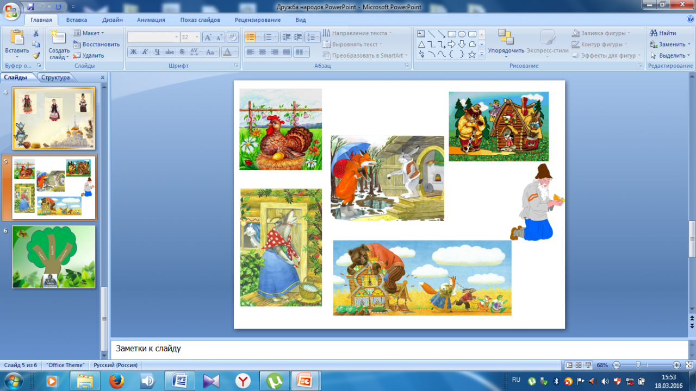This screenshot has height=391, width=696.
Task: Open the Выделить select dropdown
Action: (670, 55)
